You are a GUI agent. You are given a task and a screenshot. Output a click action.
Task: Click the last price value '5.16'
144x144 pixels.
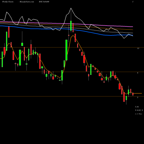point(137,107)
